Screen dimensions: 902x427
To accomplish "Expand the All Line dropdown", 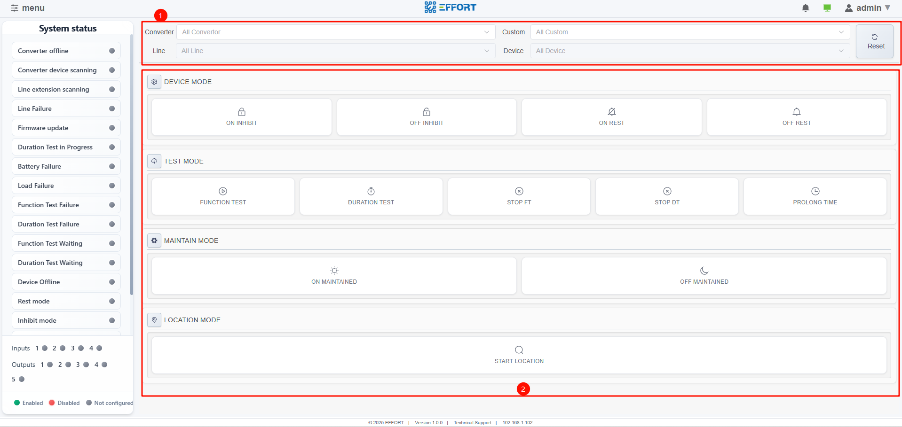I will pos(335,51).
